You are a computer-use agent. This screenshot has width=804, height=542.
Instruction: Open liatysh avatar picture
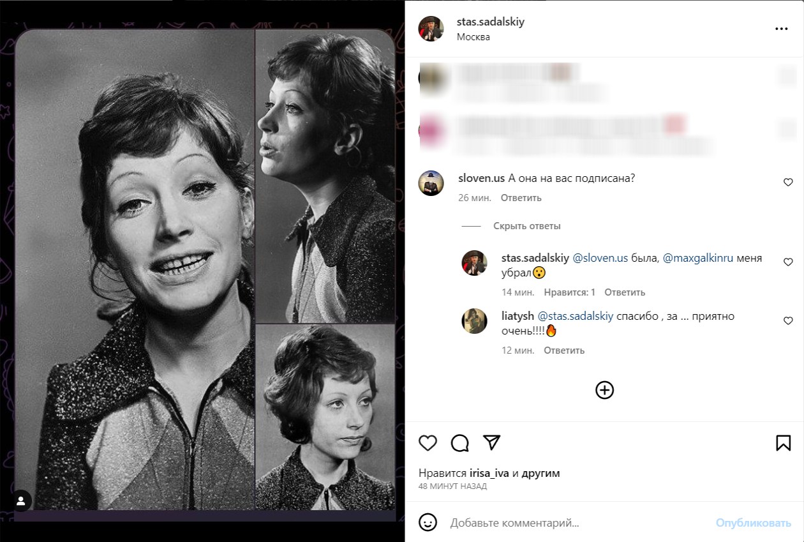click(474, 321)
